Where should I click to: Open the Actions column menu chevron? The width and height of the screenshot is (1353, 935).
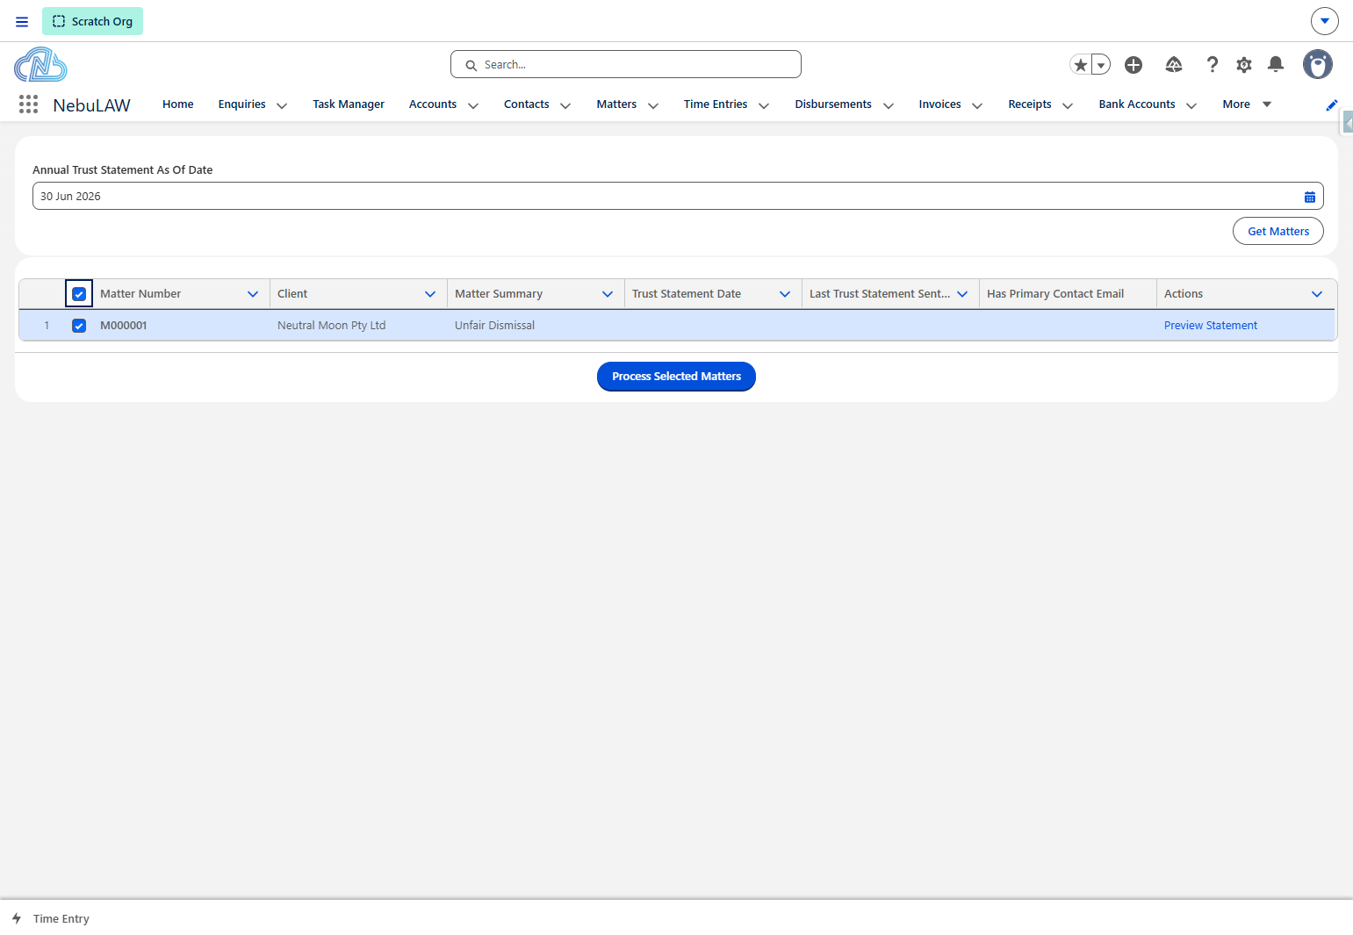1317,294
